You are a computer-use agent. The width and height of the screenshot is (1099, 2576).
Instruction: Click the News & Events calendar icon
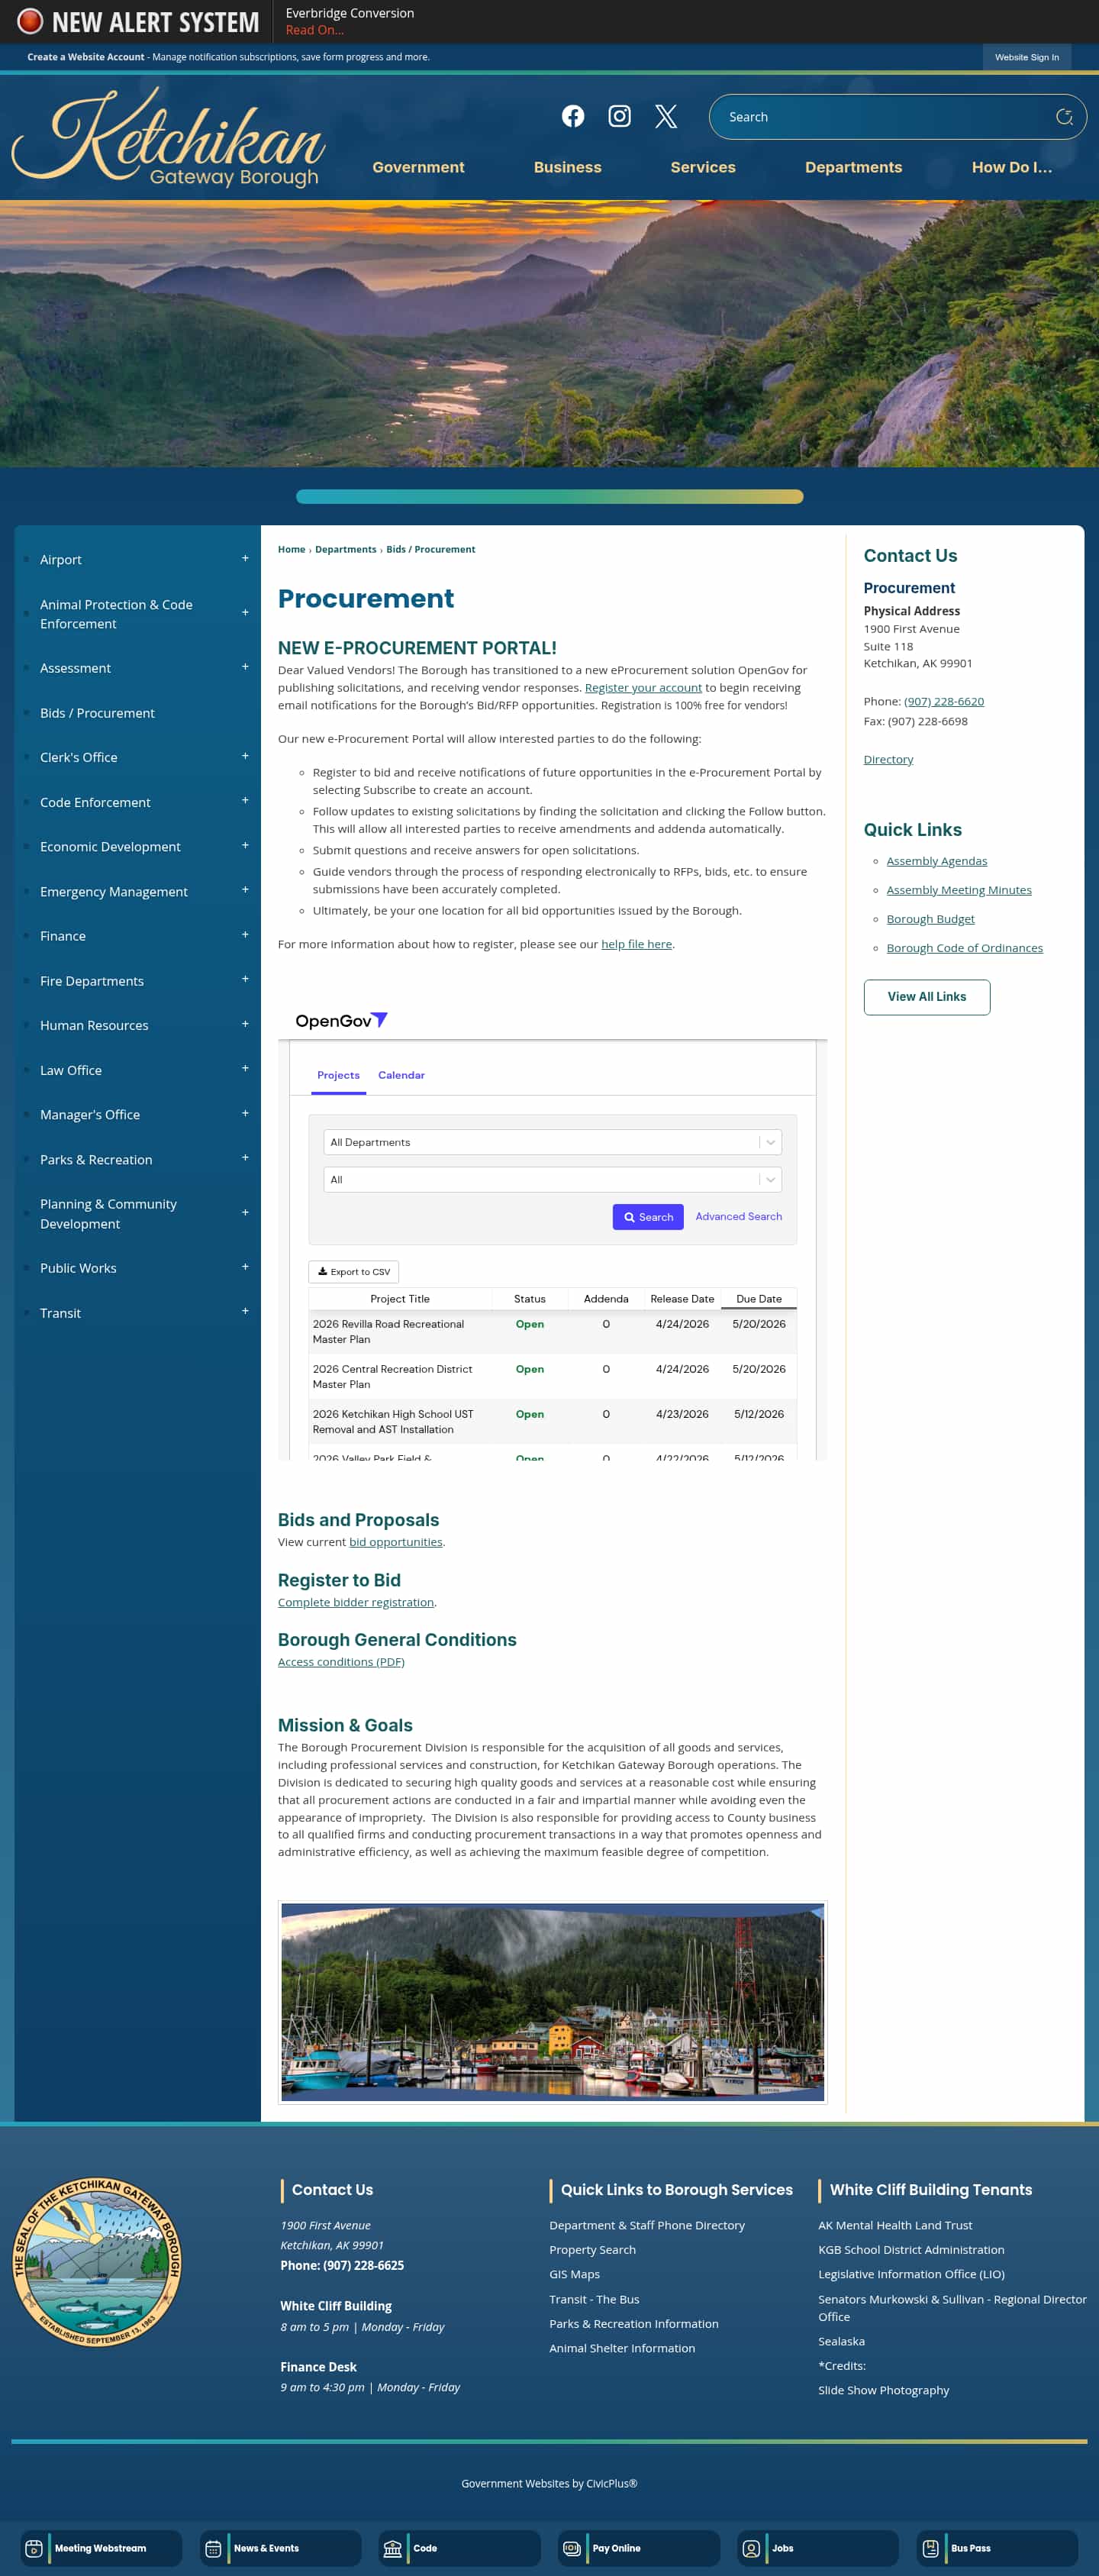click(213, 2548)
